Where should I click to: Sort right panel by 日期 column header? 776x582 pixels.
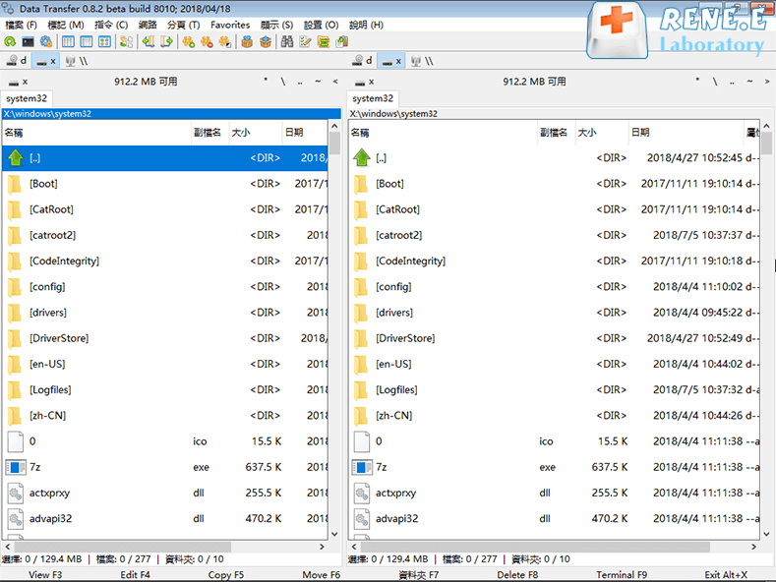(x=686, y=132)
